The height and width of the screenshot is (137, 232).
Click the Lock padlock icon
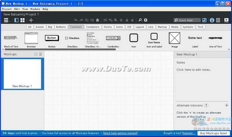pos(127,20)
